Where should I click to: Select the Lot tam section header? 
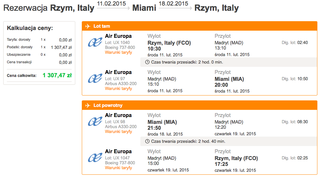(x=199, y=26)
